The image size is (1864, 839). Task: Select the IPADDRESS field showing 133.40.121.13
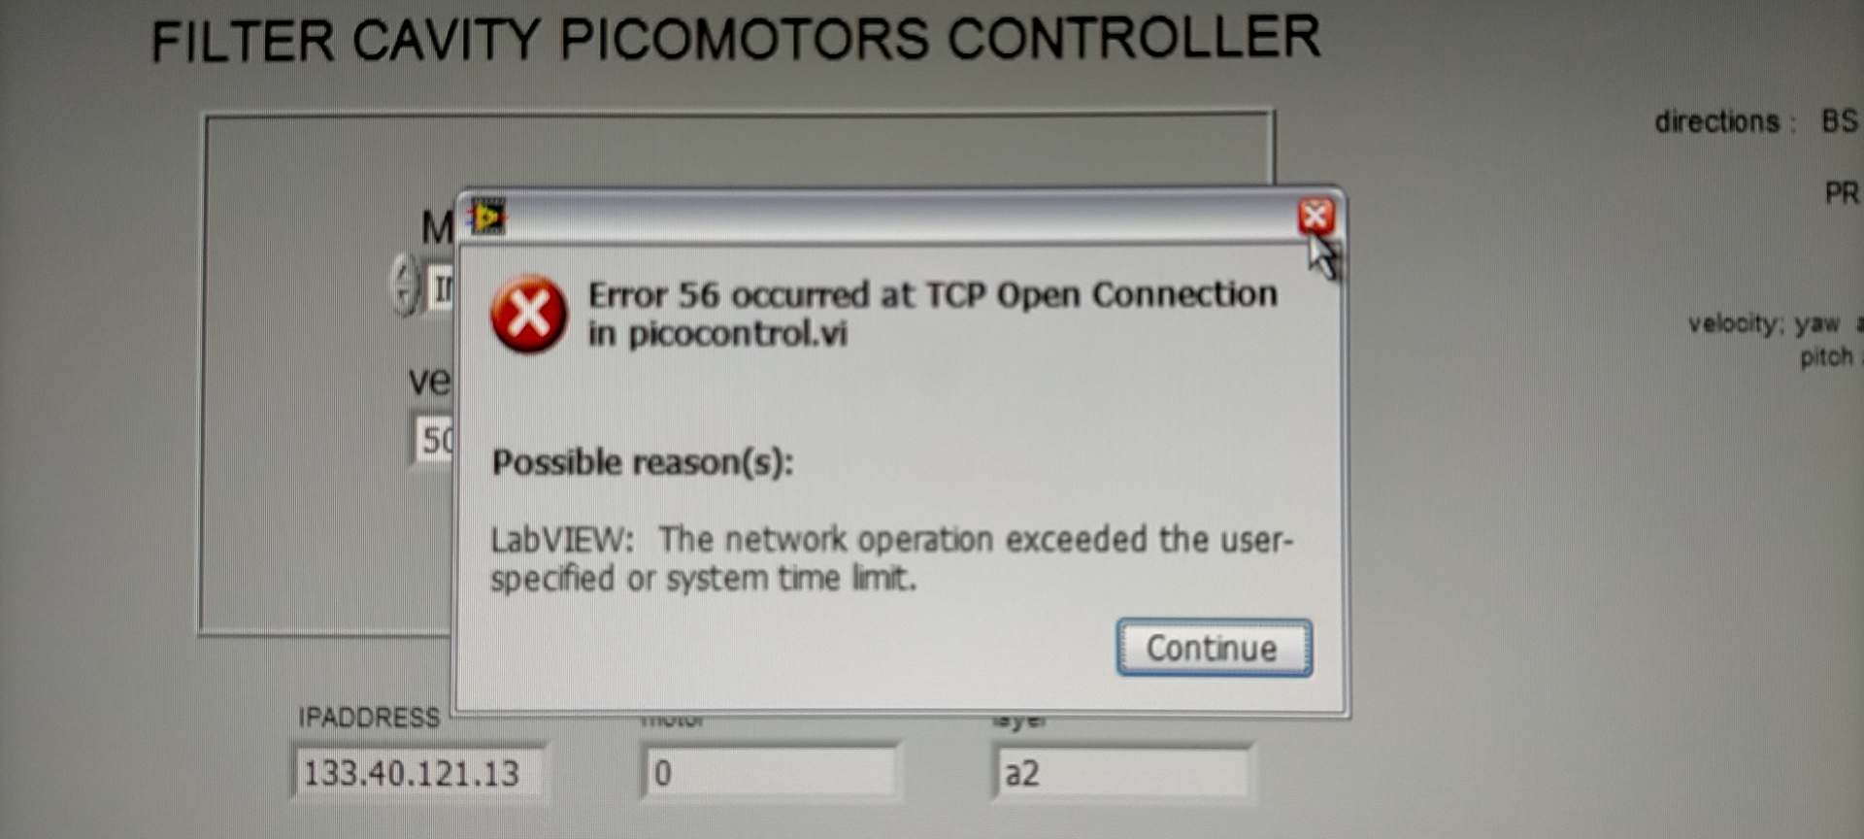click(418, 773)
